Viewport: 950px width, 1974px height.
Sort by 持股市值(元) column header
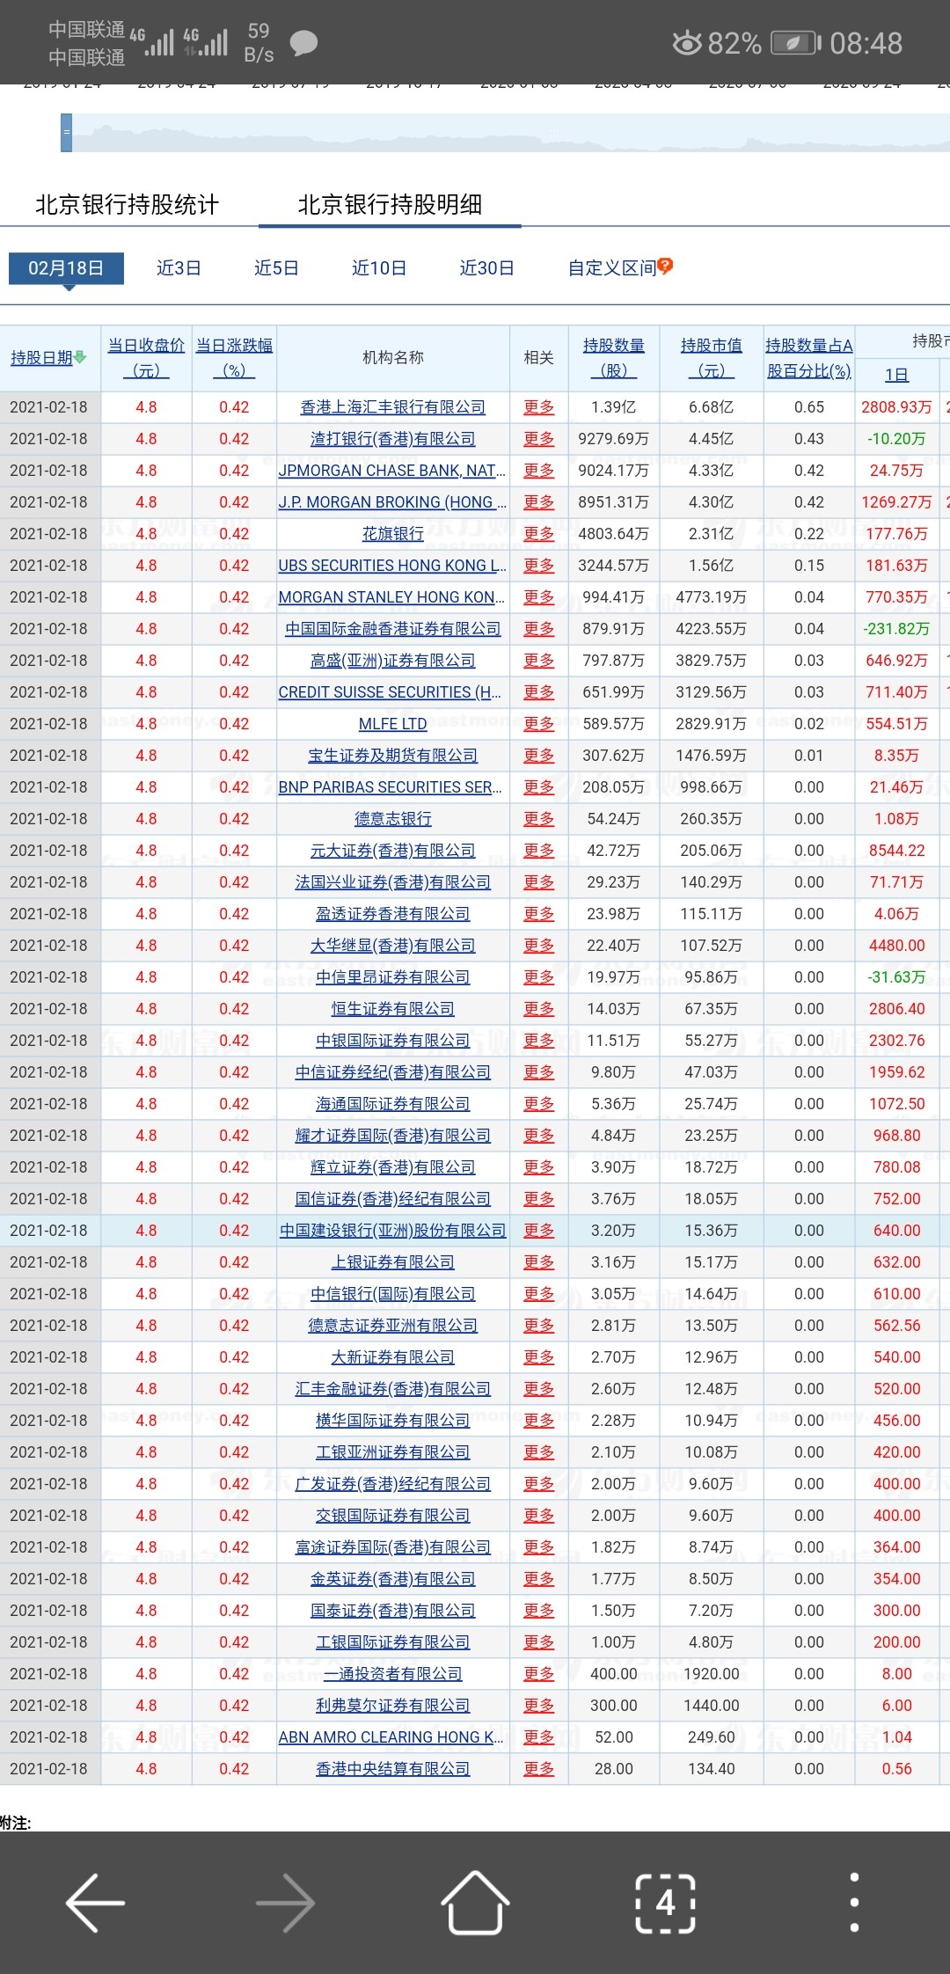pos(712,358)
